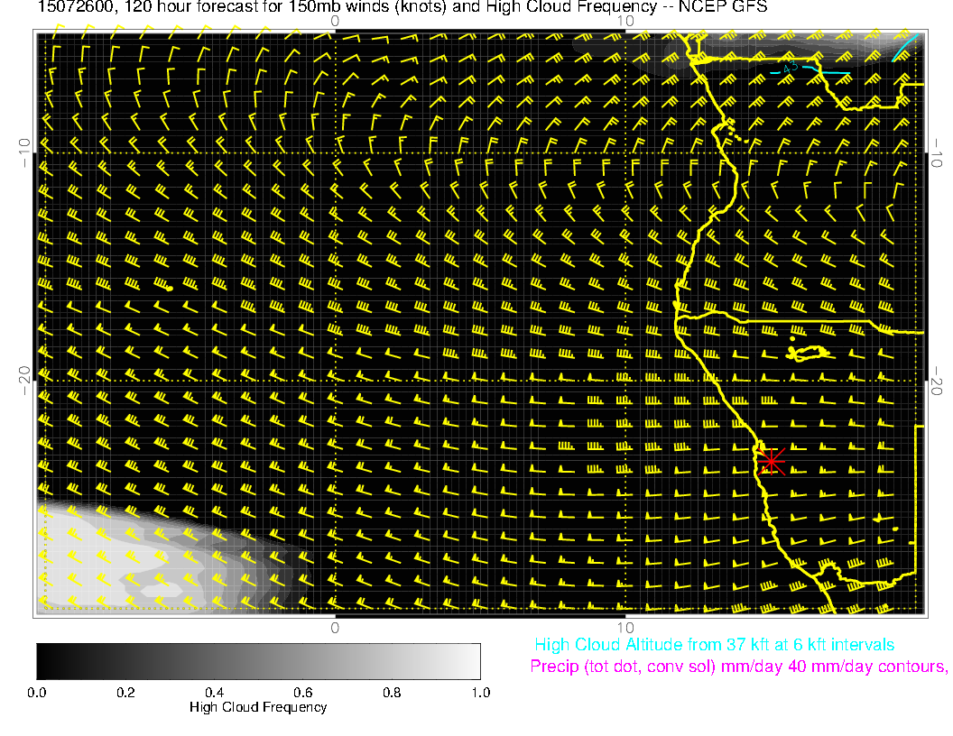Click the magenta Precip mm/day legend text

738,667
